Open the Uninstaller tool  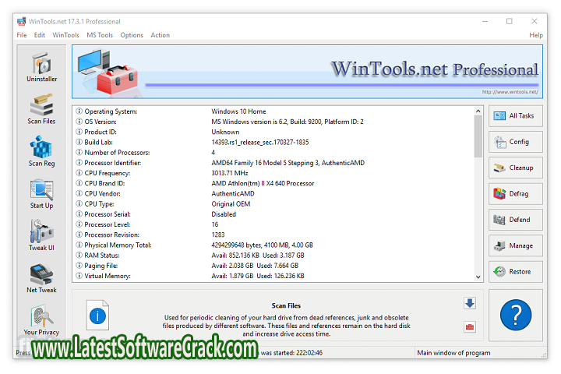41,68
